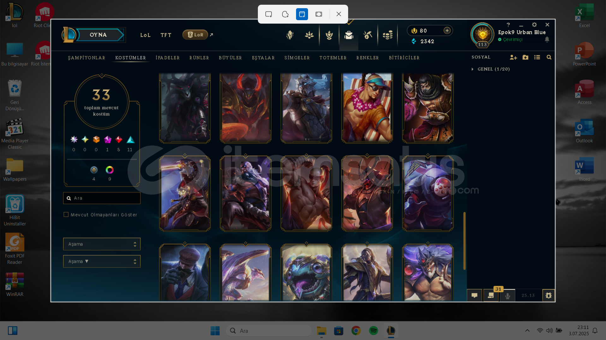Enable Mevcut Olmayanları Göster checkbox

point(66,214)
